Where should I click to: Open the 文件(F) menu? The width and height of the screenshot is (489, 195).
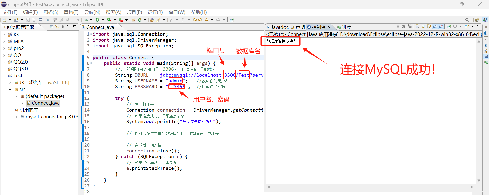[x=10, y=12]
